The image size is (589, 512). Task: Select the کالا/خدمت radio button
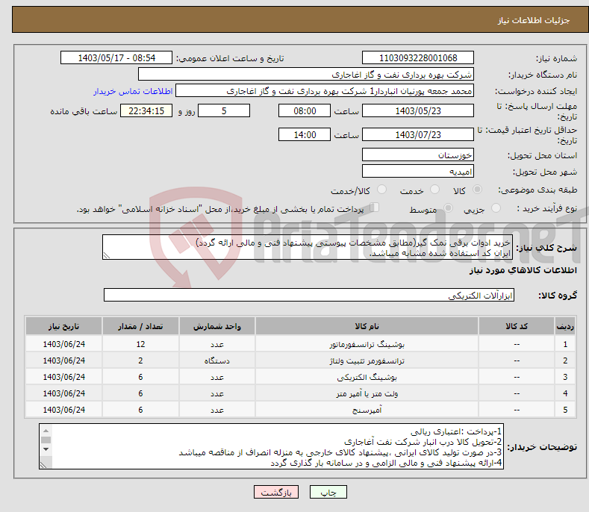coord(381,190)
